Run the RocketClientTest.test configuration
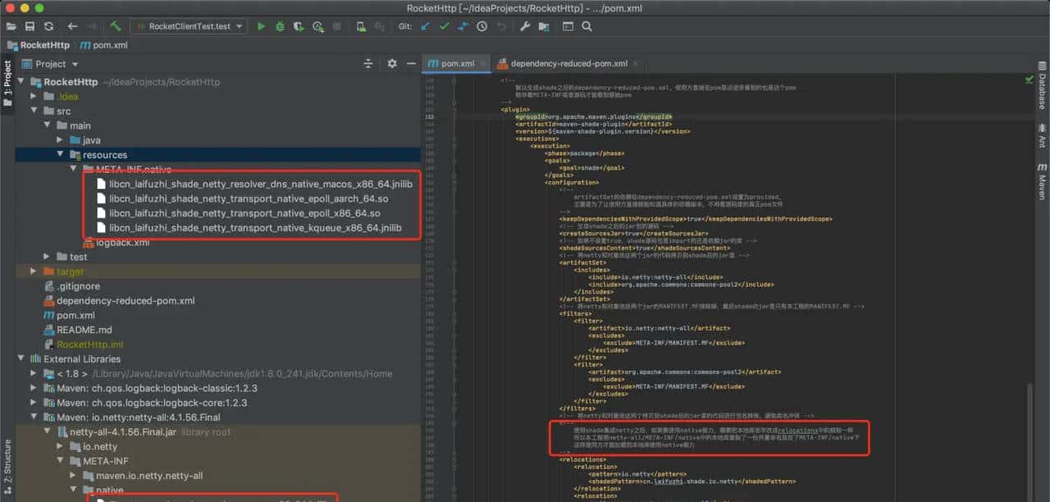The width and height of the screenshot is (1050, 502). [261, 26]
